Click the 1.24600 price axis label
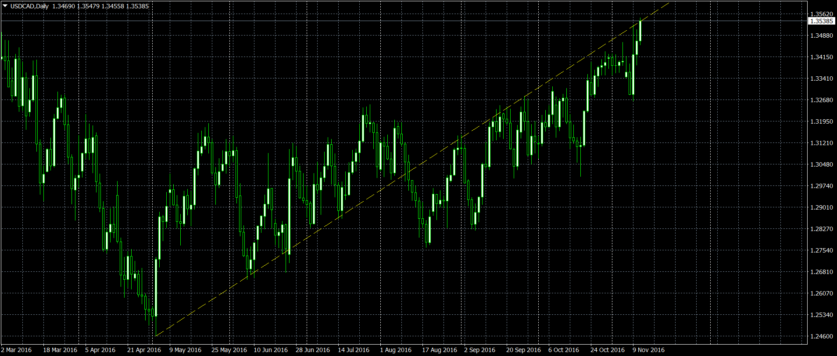The width and height of the screenshot is (837, 356). pos(822,336)
